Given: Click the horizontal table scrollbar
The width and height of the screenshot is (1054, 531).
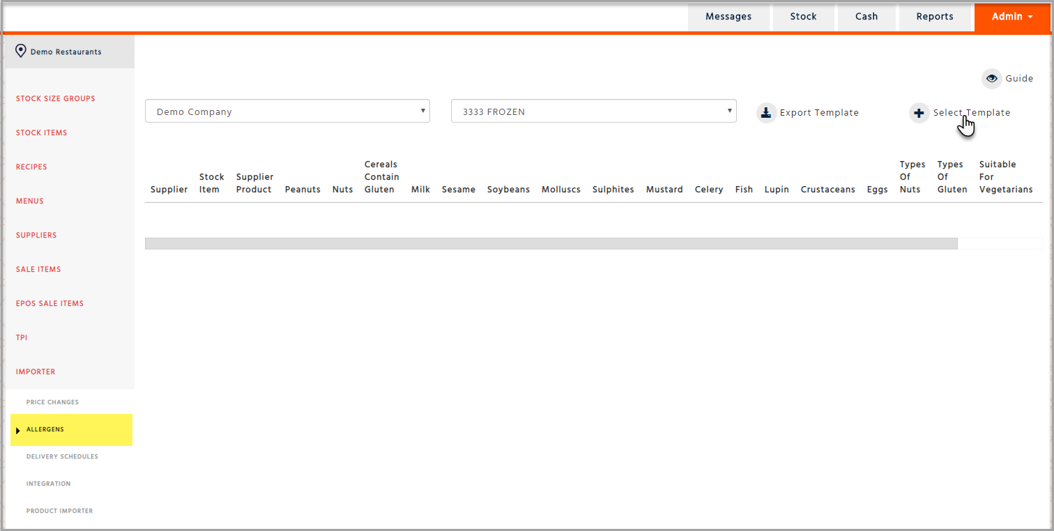Looking at the screenshot, I should click(x=551, y=243).
